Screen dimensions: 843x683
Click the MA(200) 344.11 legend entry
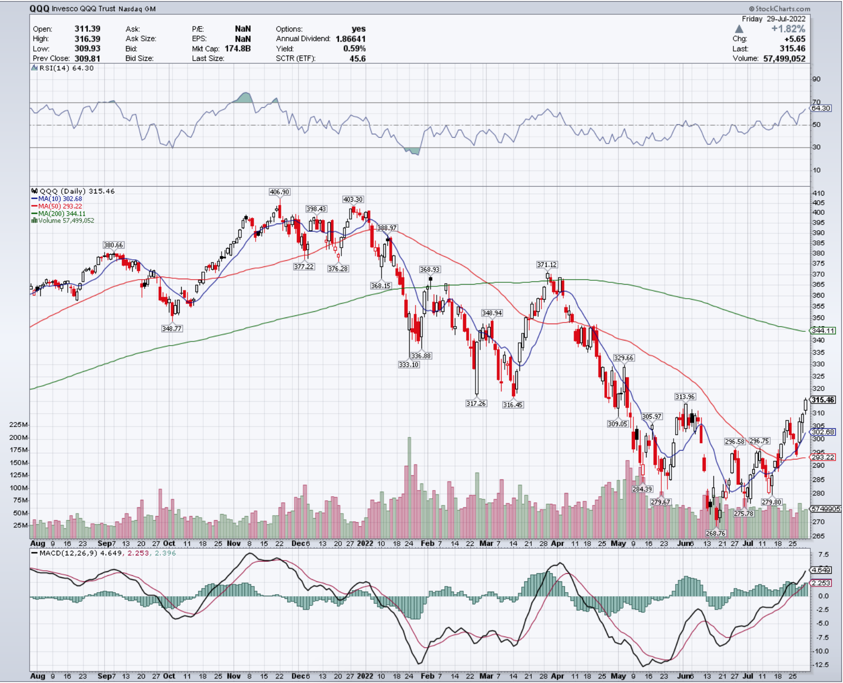pos(62,213)
